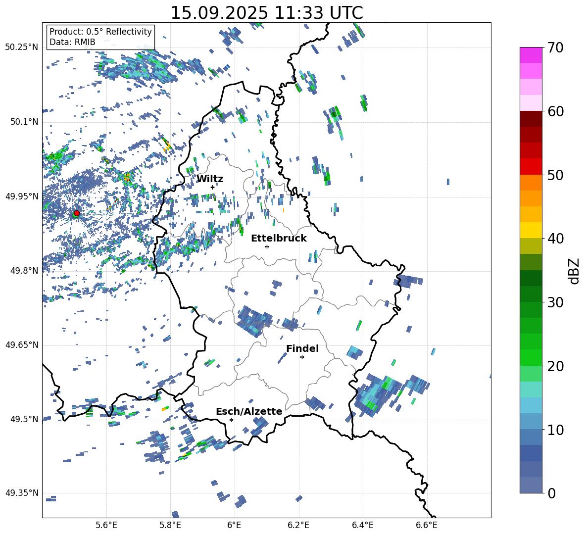586x535 pixels.
Task: Click the 50.25°N latitude tick label
Action: click(22, 48)
